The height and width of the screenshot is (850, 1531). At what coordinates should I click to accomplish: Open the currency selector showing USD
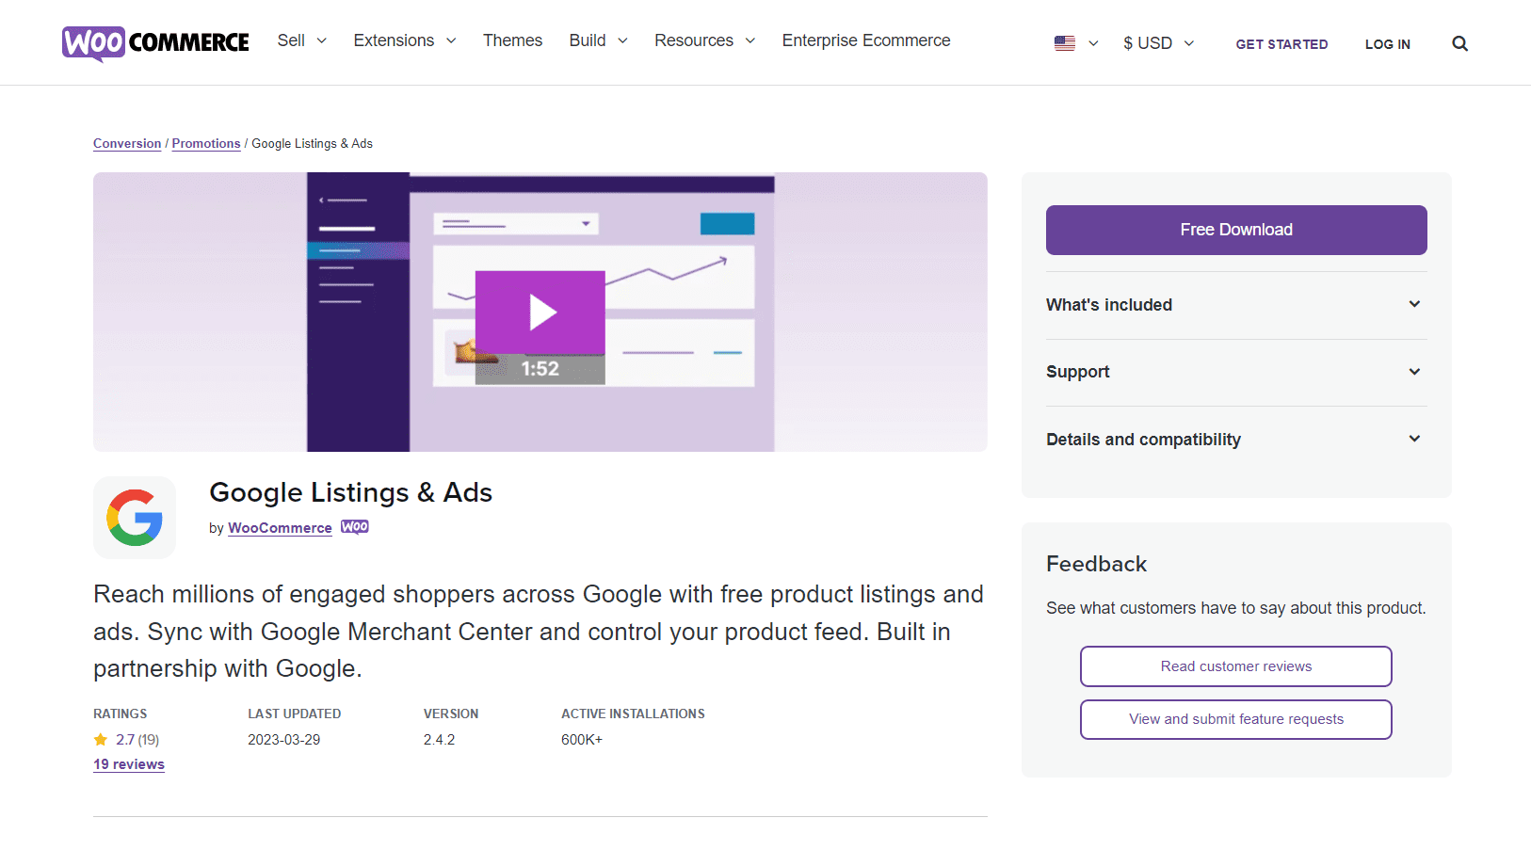1157,42
